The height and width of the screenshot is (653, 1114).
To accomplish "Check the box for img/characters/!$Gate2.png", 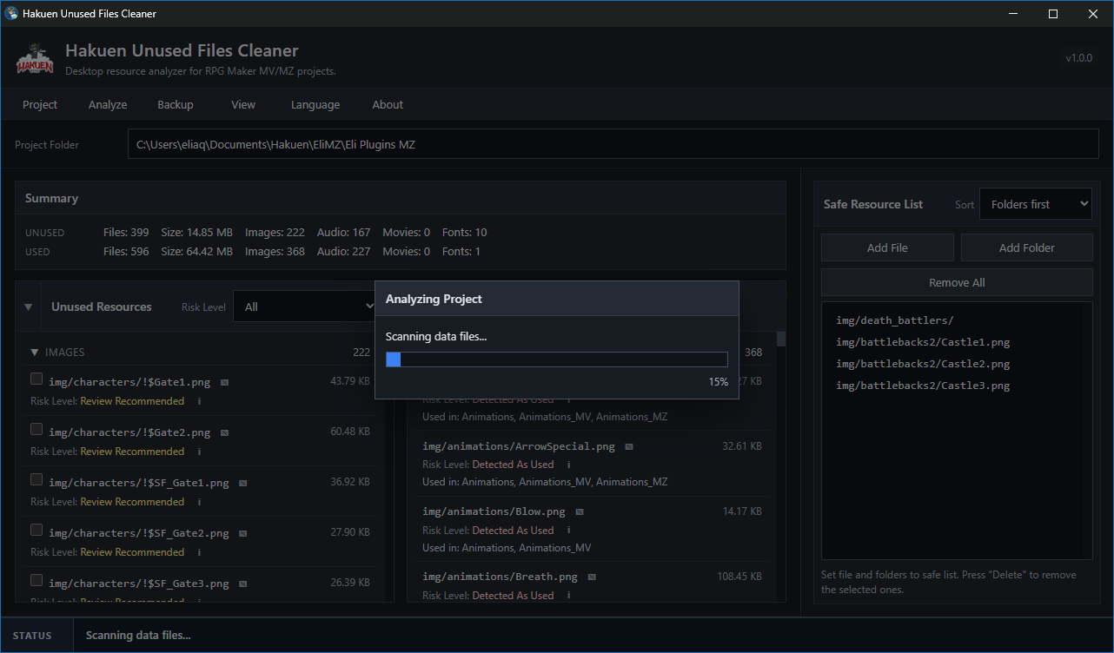I will (36, 429).
